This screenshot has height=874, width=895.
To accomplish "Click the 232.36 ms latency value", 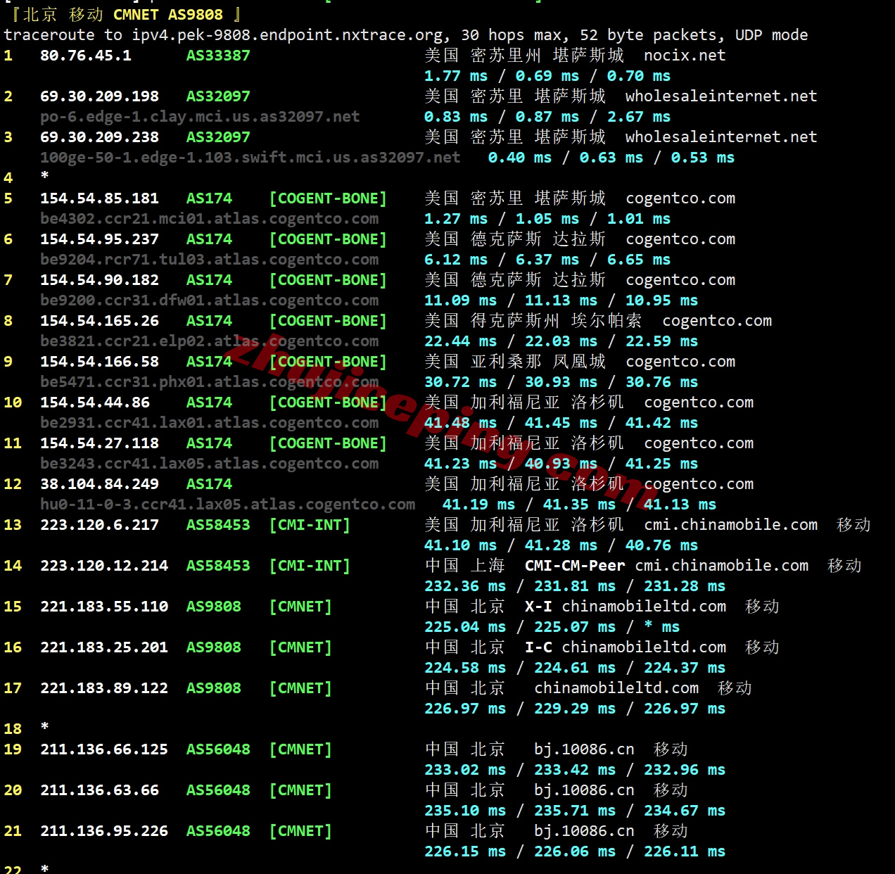I will pos(464,586).
